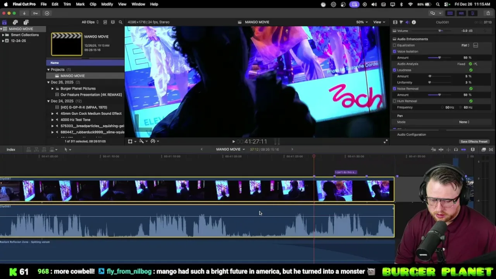Open the All Clips filter dropdown
496x279 pixels.
(90, 22)
